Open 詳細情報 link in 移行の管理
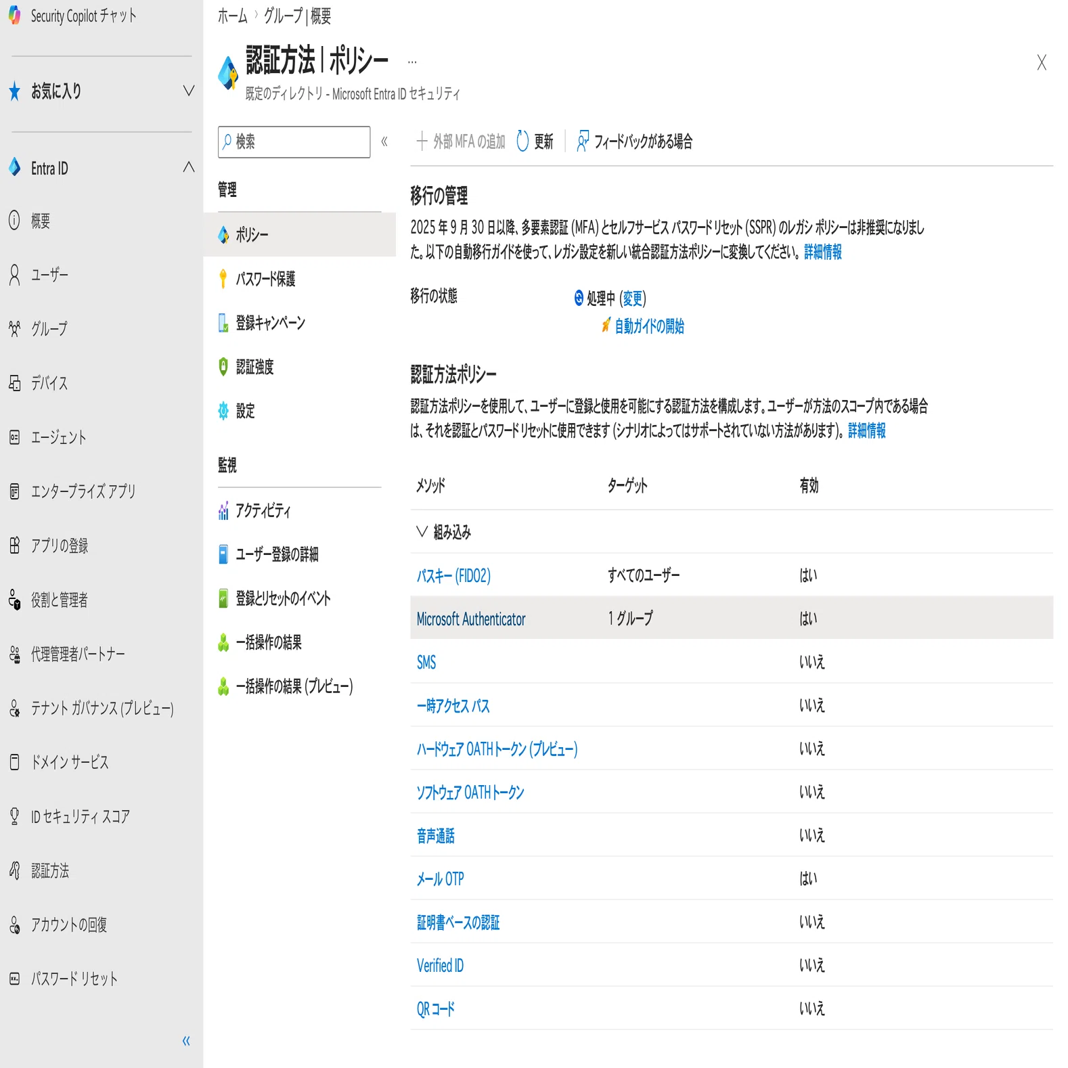 click(823, 252)
